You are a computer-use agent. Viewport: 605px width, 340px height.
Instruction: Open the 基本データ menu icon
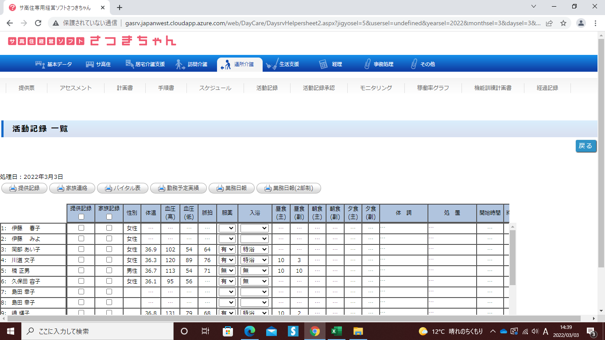(40, 64)
